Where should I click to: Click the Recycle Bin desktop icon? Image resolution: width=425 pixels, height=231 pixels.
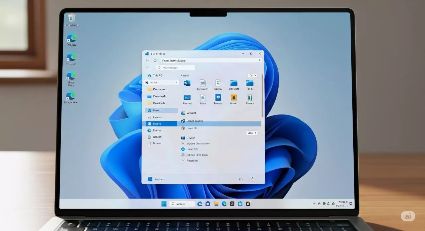[72, 18]
